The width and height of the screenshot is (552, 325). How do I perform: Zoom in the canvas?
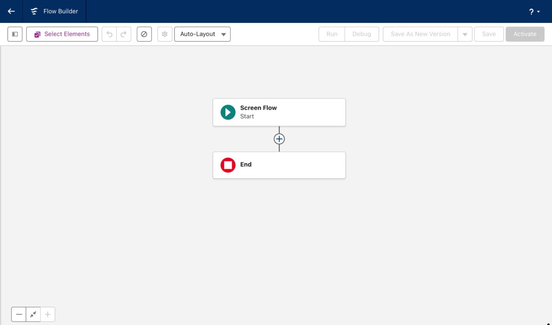coord(47,315)
